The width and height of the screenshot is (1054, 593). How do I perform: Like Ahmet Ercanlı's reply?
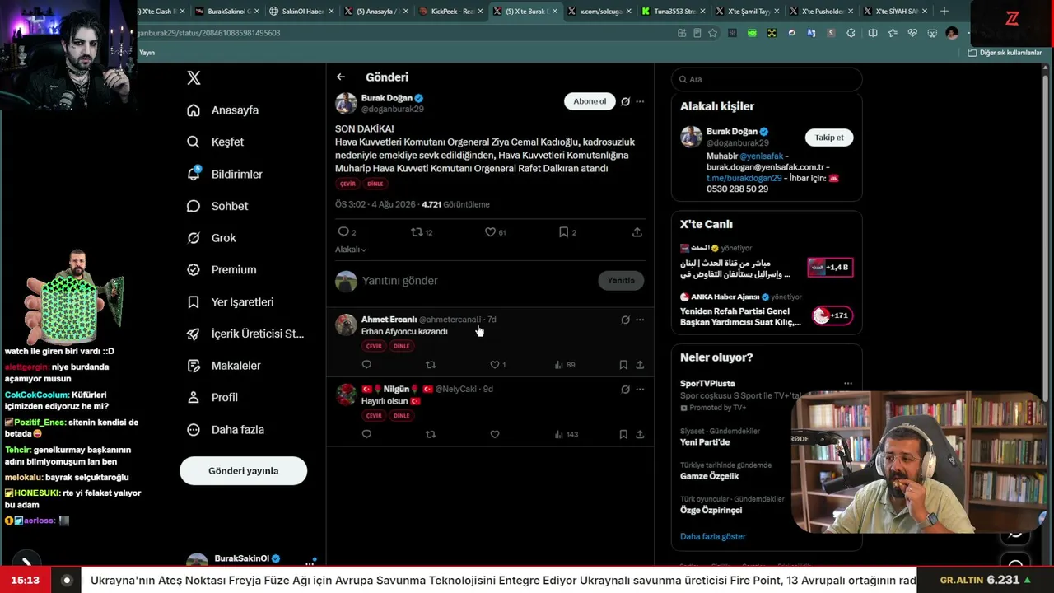(x=494, y=365)
